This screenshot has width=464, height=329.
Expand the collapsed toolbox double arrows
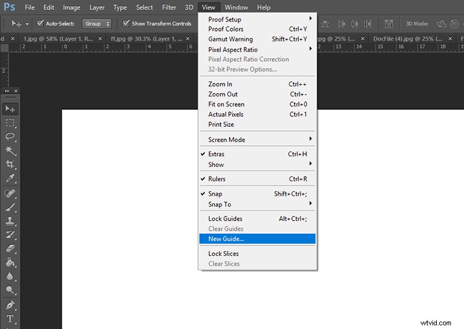7,91
